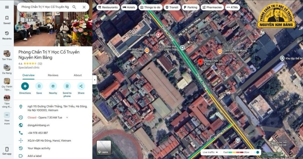This screenshot has height=159, width=303.
Task: Open Recents in the sidebar
Action: coord(7,35)
